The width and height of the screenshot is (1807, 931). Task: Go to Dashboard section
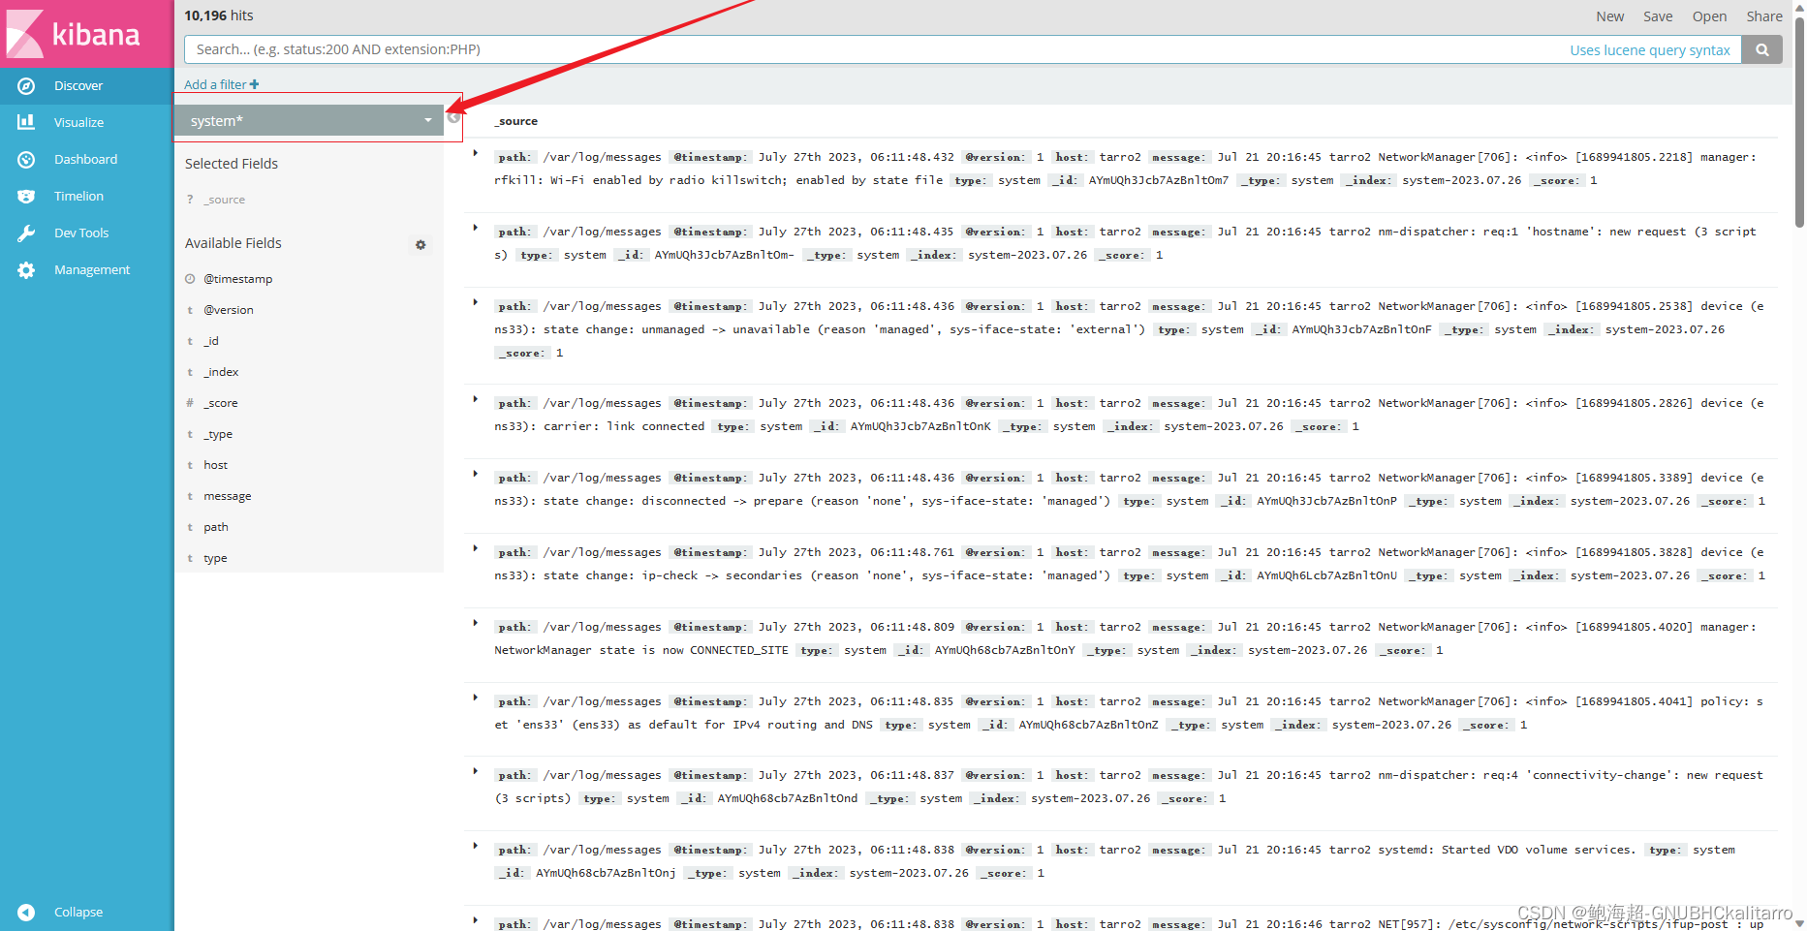tap(85, 160)
